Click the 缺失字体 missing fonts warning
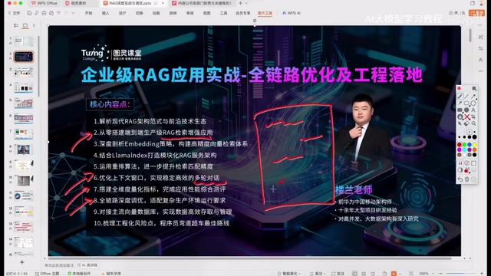 click(111, 274)
